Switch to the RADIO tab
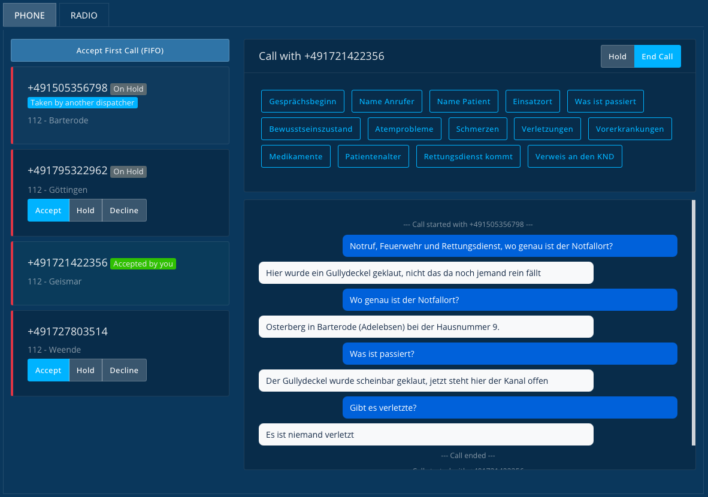Screen dimensions: 708x497 [x=83, y=16]
